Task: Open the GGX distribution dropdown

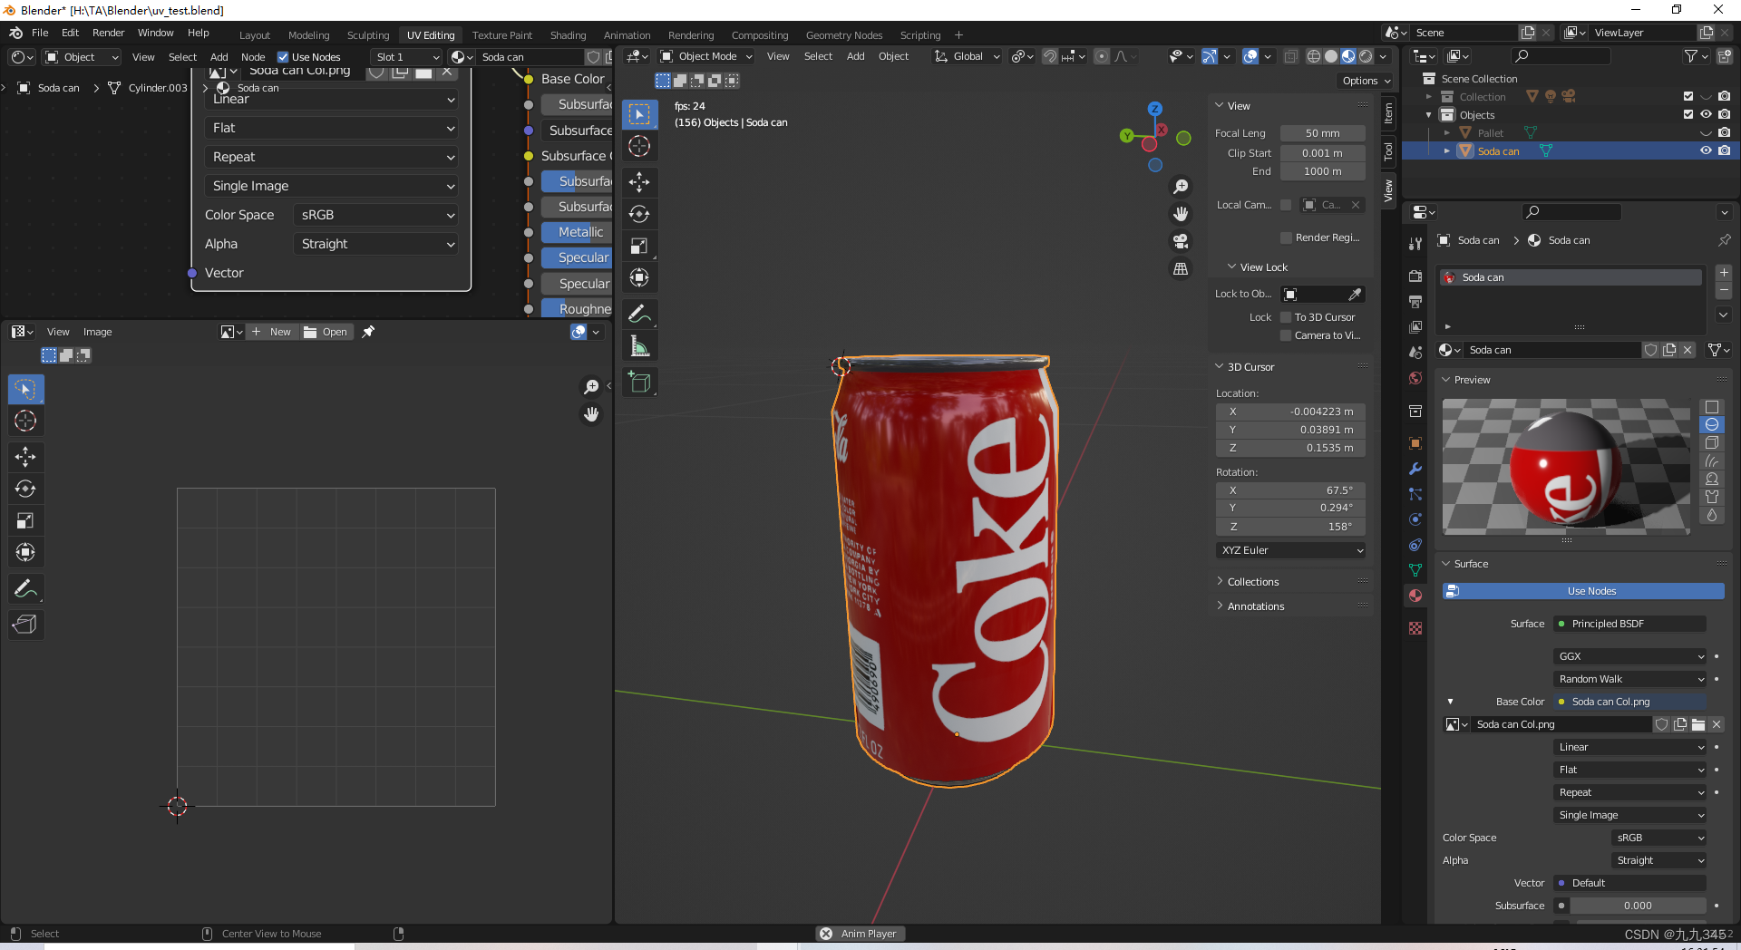Action: [1630, 656]
